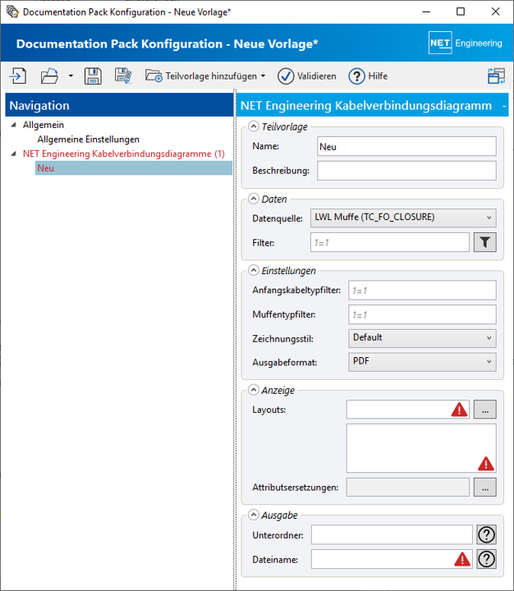Collapse the Einstellungen section

pos(254,270)
